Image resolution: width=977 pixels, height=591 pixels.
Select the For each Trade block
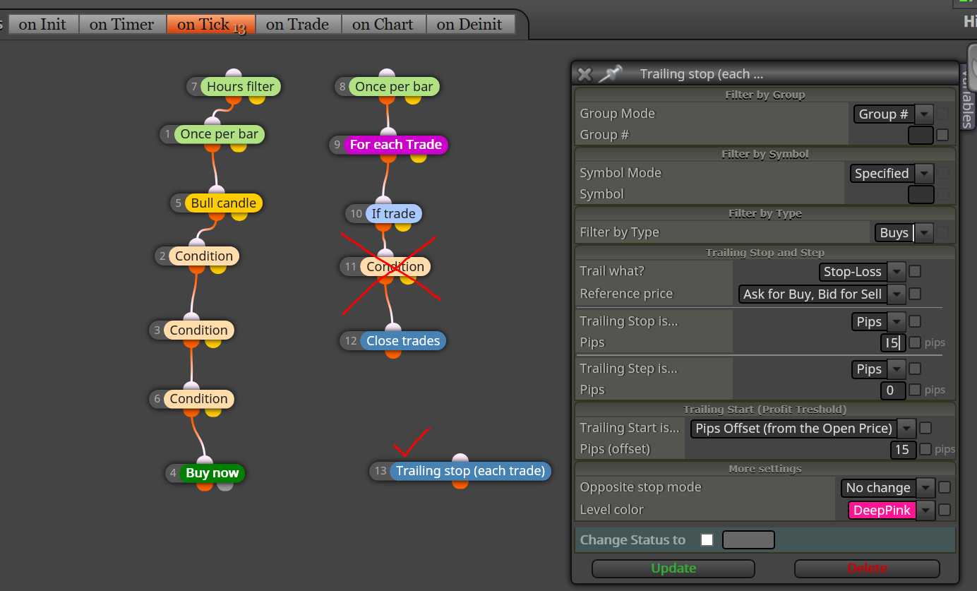[395, 145]
